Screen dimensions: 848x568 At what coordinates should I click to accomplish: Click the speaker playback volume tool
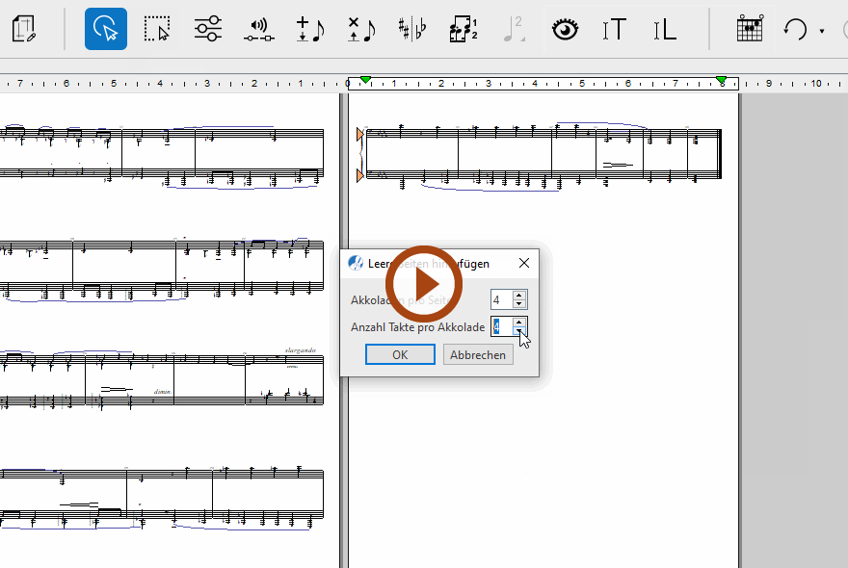(258, 29)
